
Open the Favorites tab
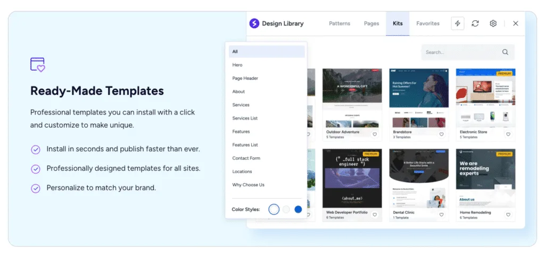428,23
